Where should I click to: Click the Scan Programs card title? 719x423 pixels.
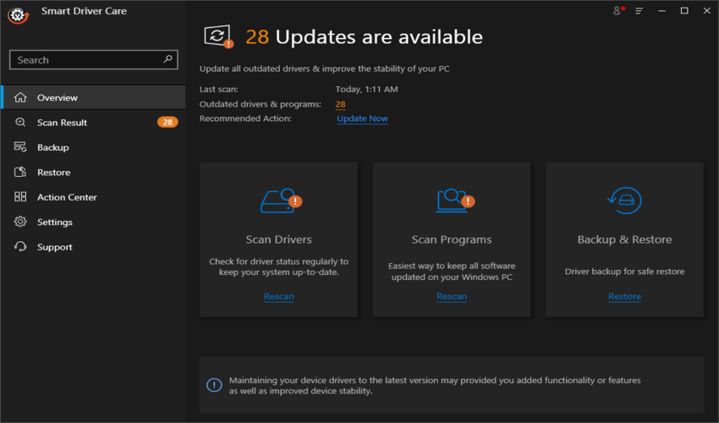(452, 239)
